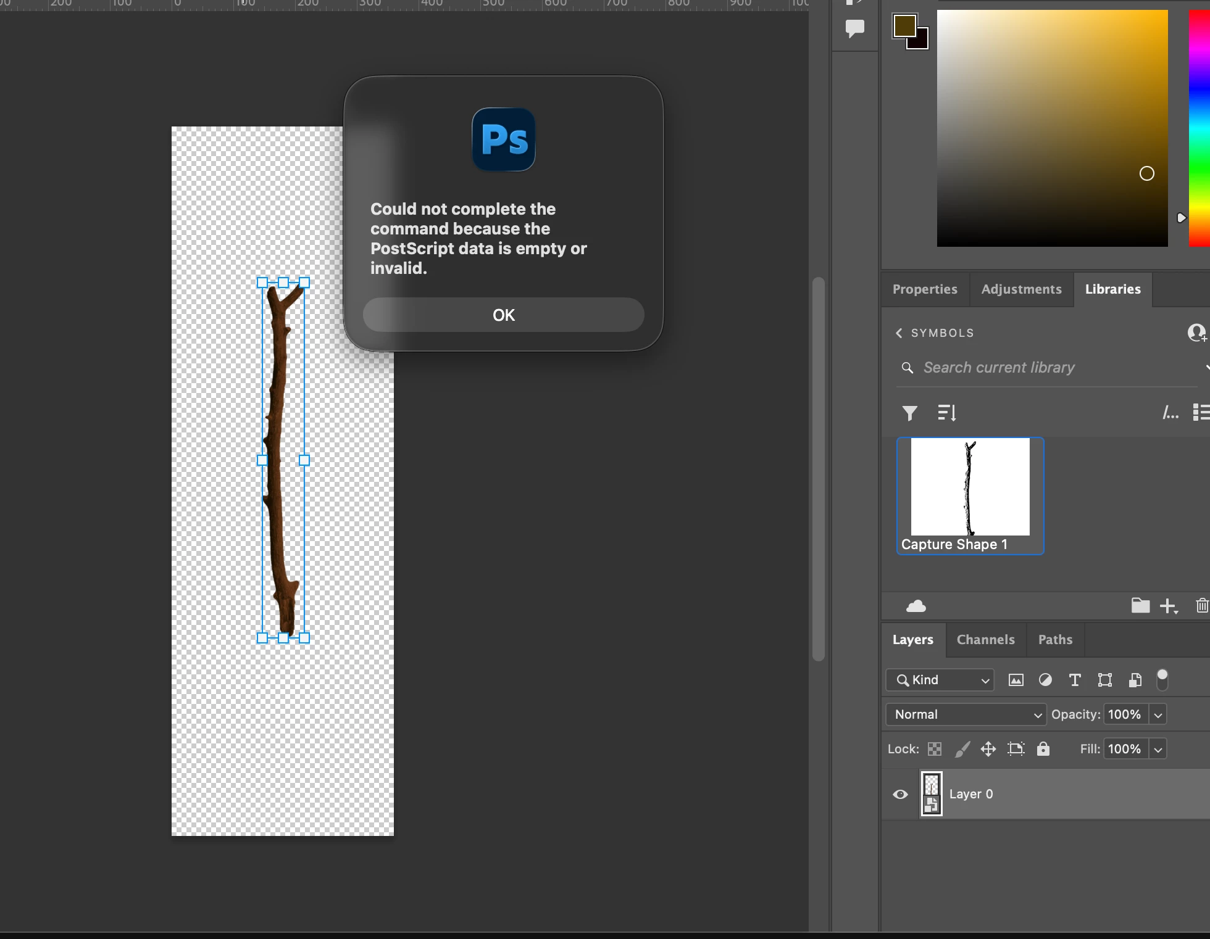The image size is (1210, 939).
Task: Click the filter funnel icon in Libraries
Action: pos(909,413)
